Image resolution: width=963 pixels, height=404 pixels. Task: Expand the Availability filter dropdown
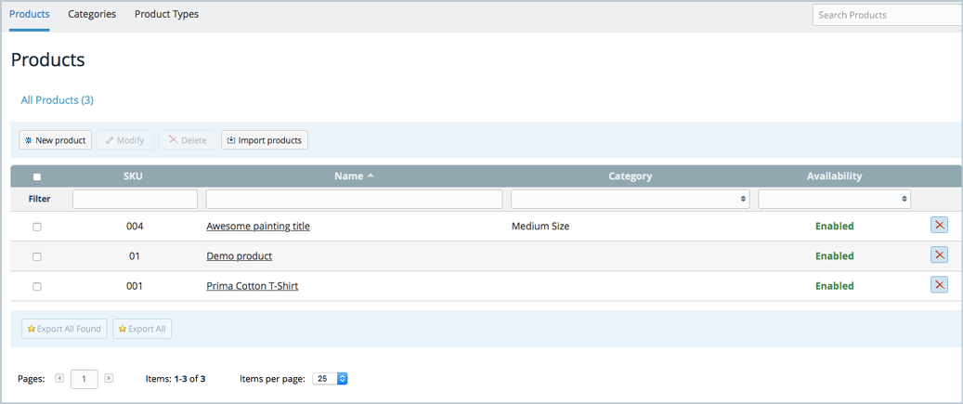coord(835,199)
